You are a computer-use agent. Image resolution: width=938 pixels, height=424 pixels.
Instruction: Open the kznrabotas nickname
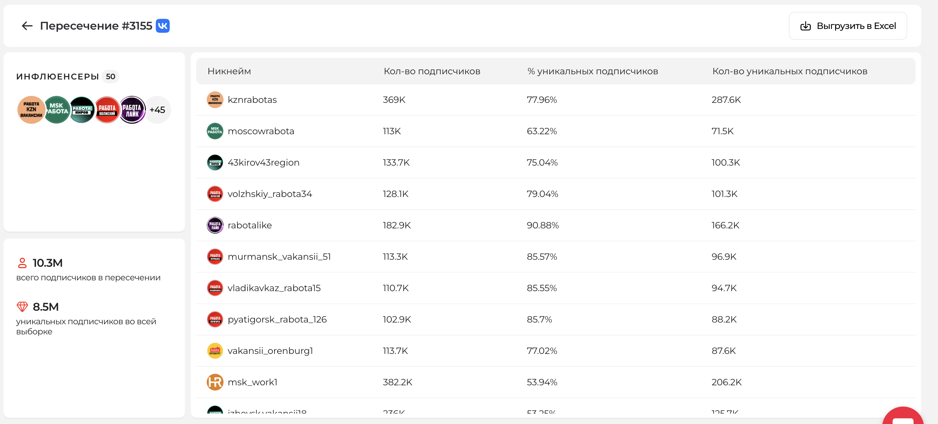[x=252, y=100]
